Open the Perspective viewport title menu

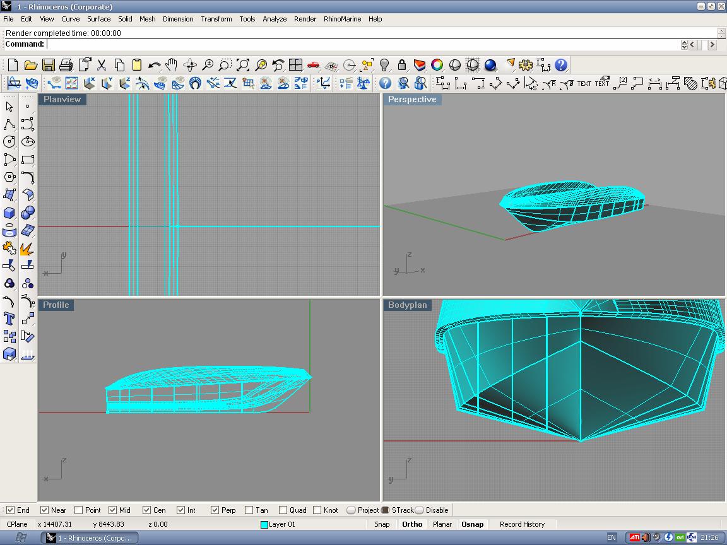pyautogui.click(x=411, y=100)
